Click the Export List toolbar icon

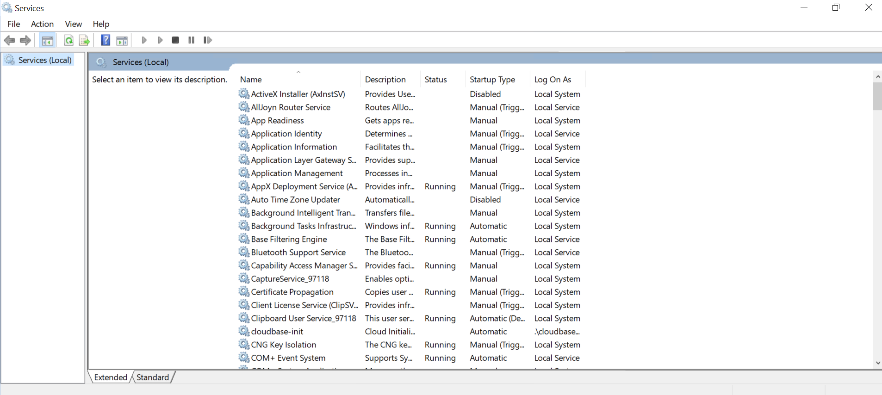tap(84, 40)
